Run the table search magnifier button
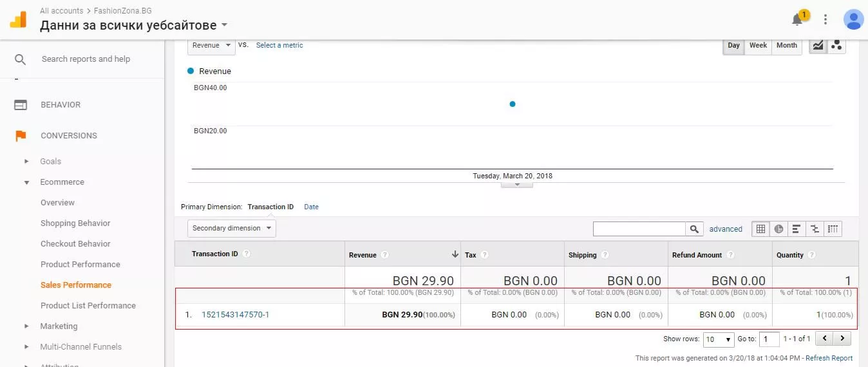The image size is (868, 367). [694, 229]
